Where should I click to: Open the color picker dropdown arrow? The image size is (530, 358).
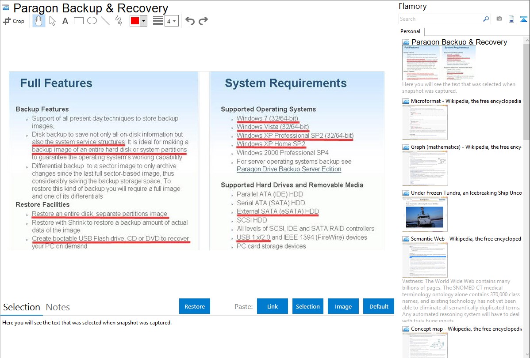[x=144, y=21]
